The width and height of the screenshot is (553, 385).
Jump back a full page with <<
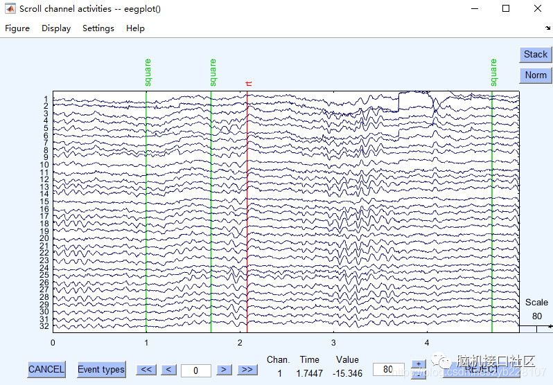(x=146, y=370)
